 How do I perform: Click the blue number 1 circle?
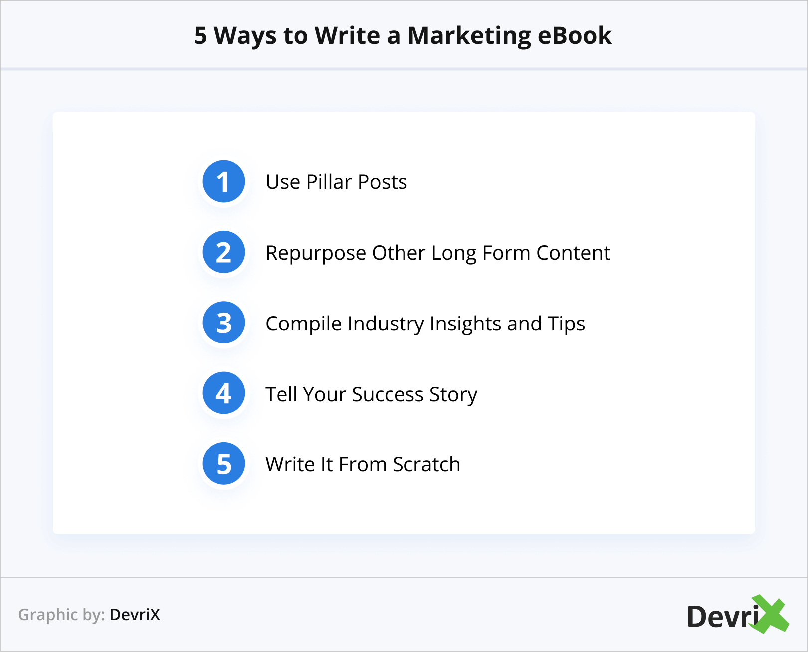click(x=224, y=181)
